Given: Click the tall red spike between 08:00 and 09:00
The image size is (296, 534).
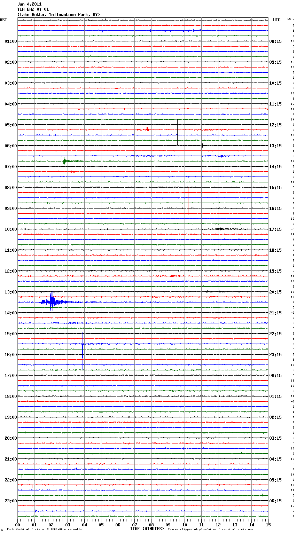Looking at the screenshot, I should point(188,200).
